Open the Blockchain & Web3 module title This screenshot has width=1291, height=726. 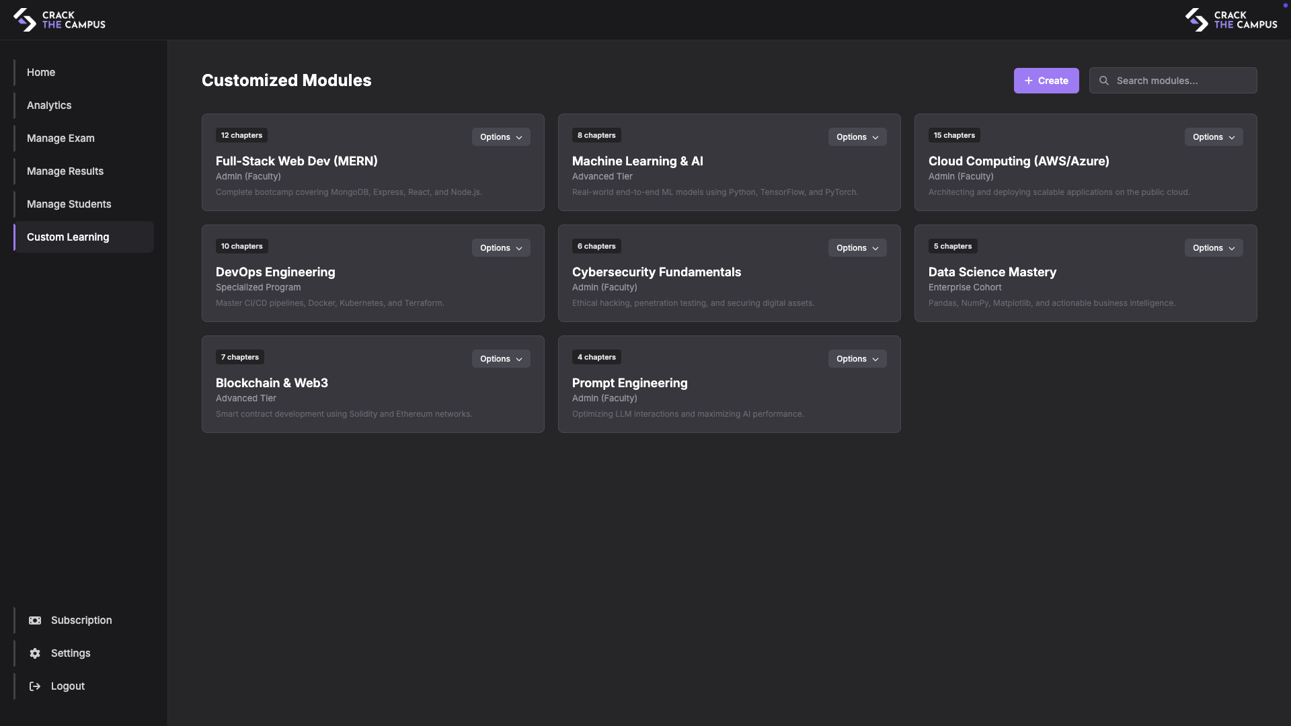[272, 383]
